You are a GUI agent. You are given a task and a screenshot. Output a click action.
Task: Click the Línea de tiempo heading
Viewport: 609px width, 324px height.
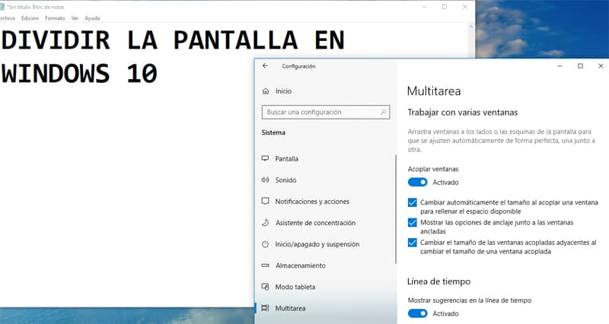pyautogui.click(x=438, y=281)
